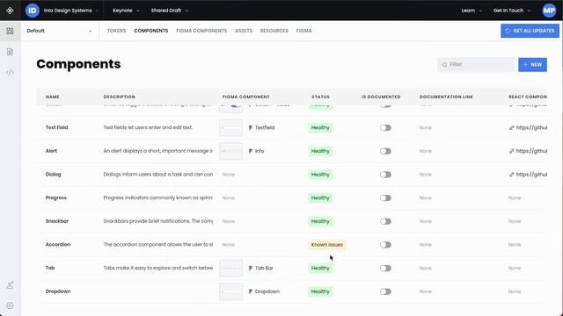Screen dimensions: 563x316
Task: Switch to Figma Components tab
Action: pos(201,31)
